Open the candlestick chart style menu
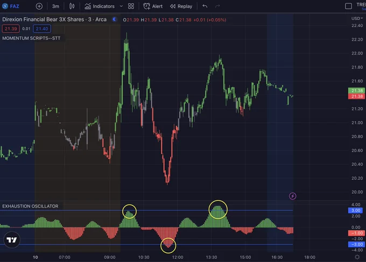 (x=72, y=6)
